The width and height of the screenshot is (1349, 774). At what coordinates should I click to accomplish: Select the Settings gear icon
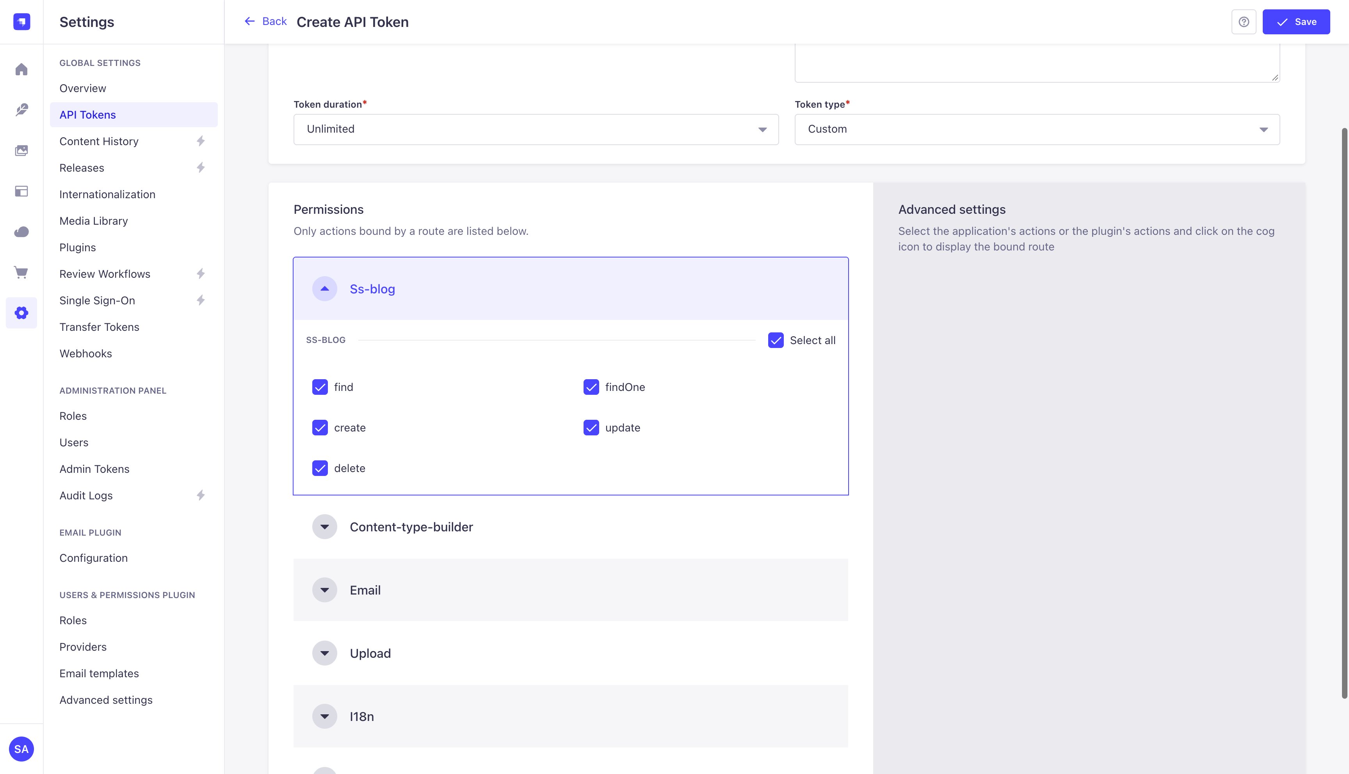[x=21, y=312]
